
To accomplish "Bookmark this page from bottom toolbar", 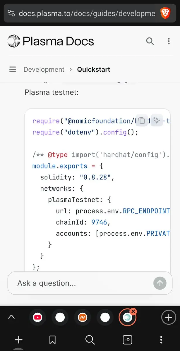I will 53,340.
